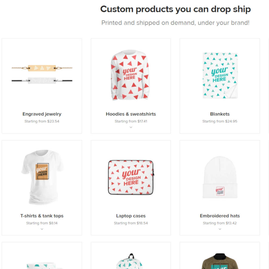Screen dimensions: 269x269
Task: Click the white t-shirt product image
Action: pos(42,177)
